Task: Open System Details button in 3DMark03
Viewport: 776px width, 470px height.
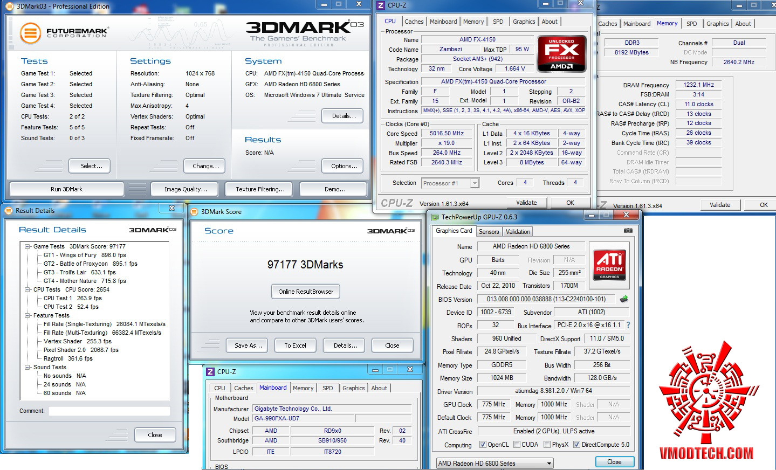Action: tap(342, 116)
